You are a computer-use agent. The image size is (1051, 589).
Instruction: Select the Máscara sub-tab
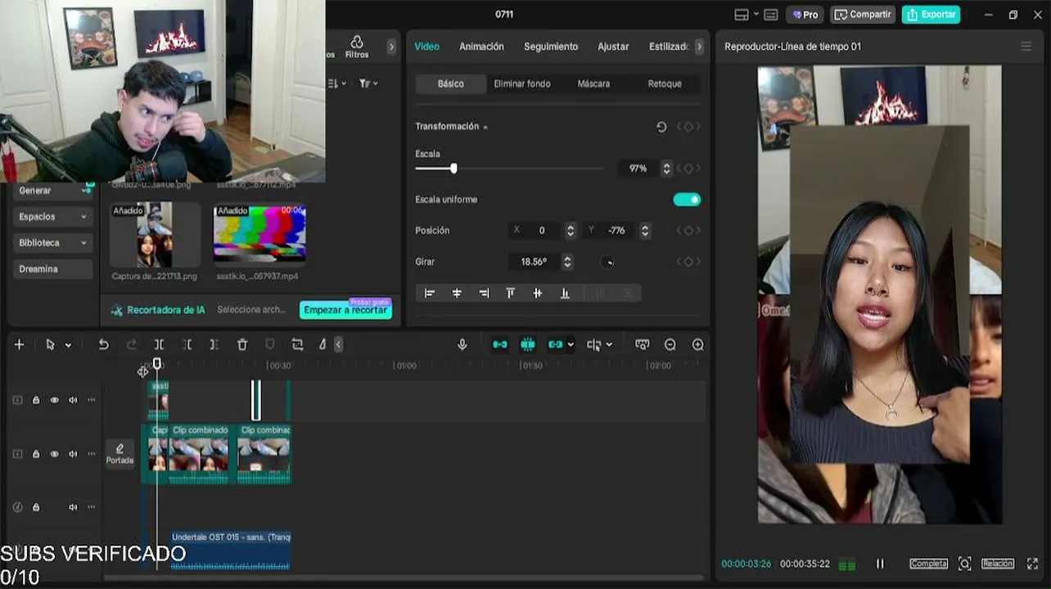(593, 83)
